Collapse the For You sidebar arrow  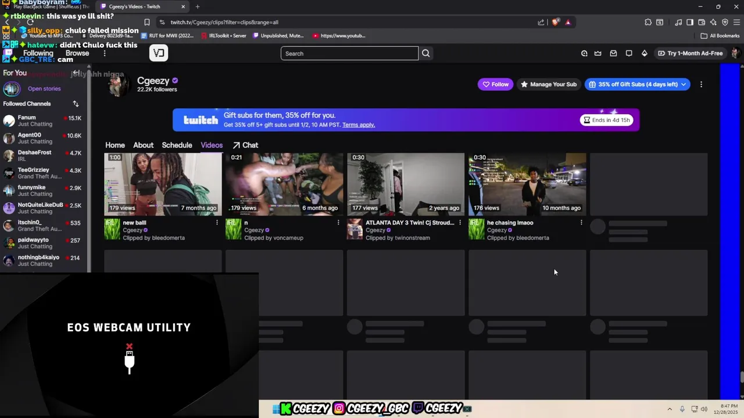point(76,73)
